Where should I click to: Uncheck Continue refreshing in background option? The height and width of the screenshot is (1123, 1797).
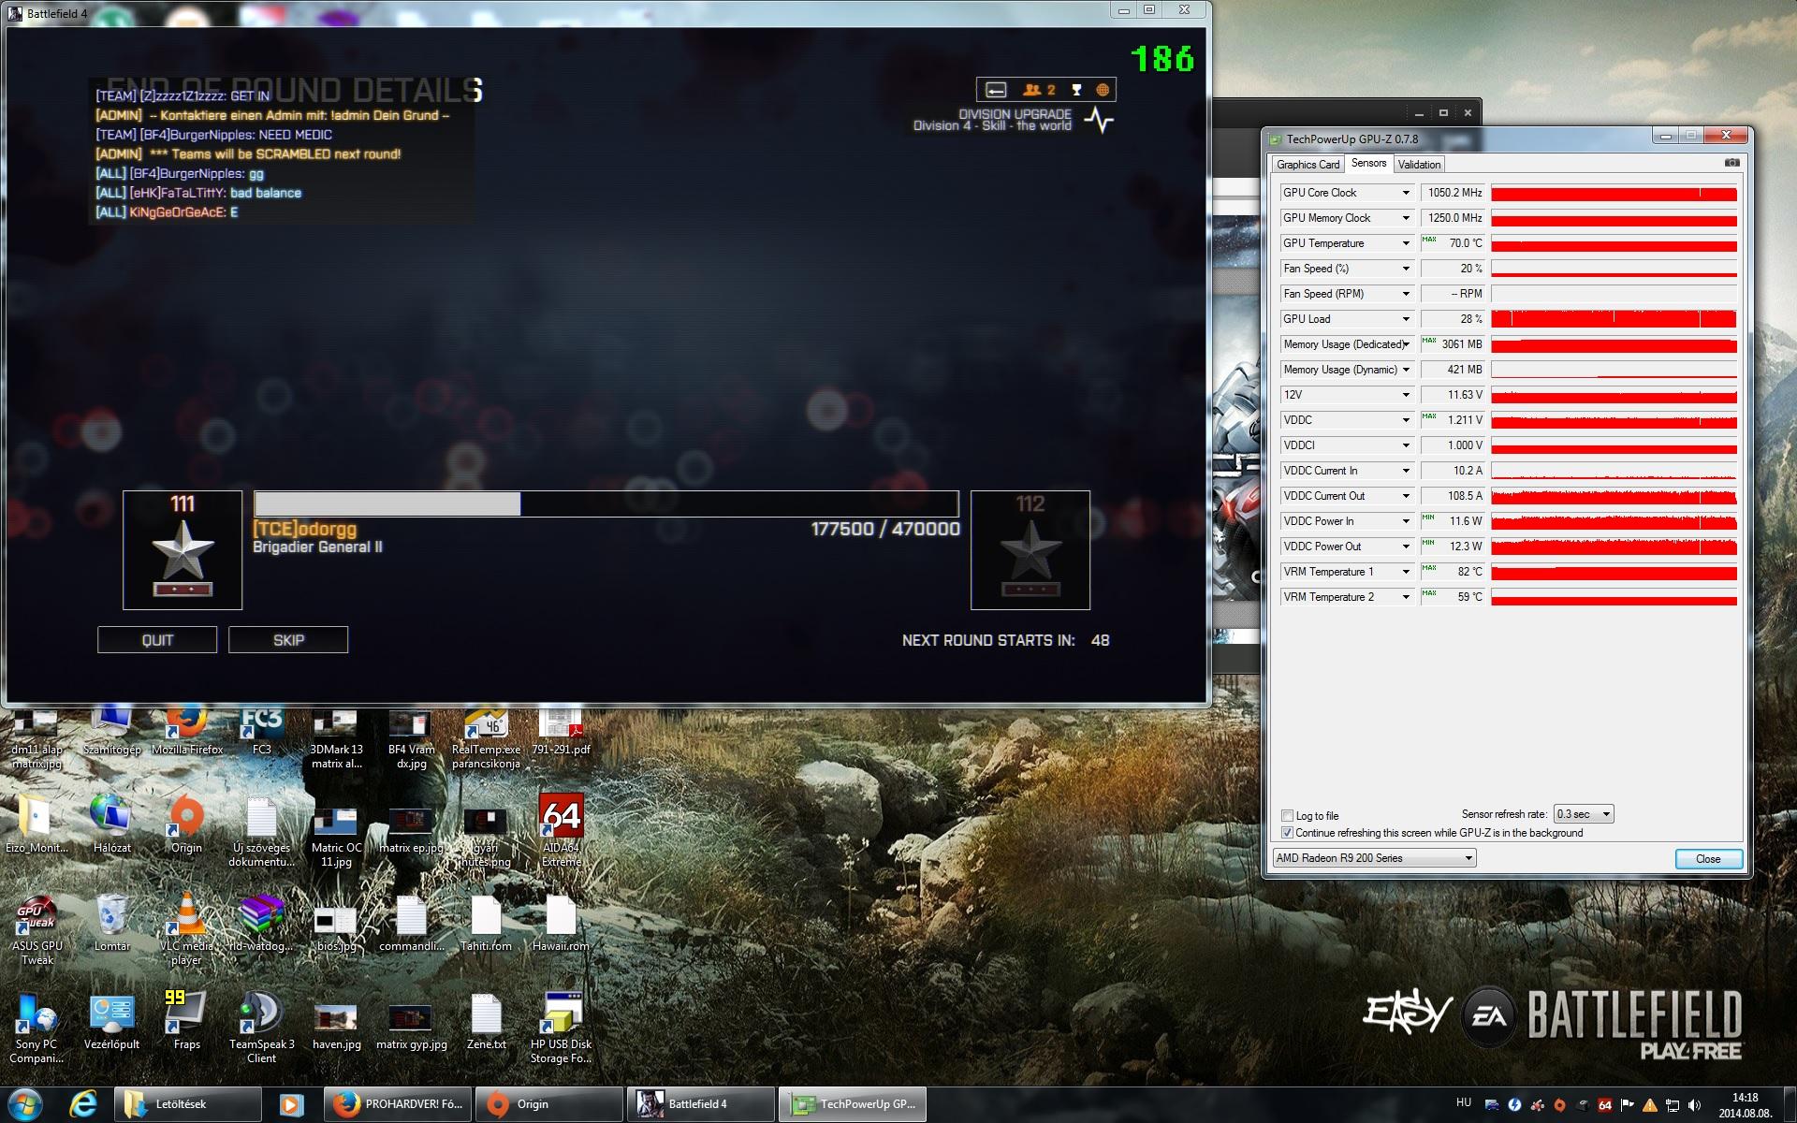1288,832
